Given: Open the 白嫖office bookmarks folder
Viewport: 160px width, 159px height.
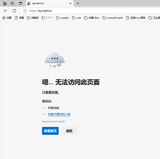Looking at the screenshot, I should point(92,18).
